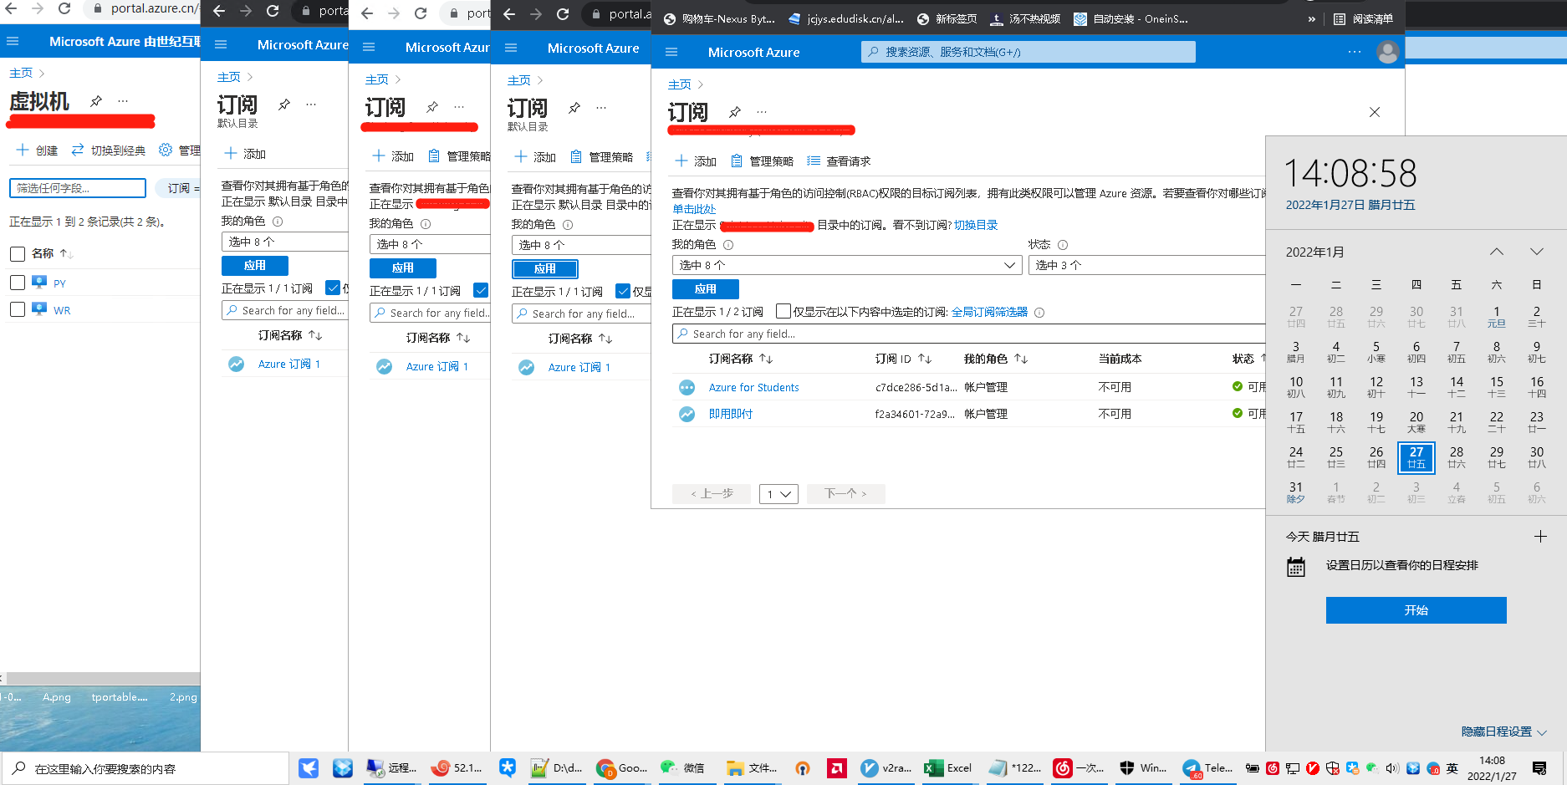1567x785 pixels.
Task: Go to next month with calendar down chevron
Action: tap(1537, 252)
